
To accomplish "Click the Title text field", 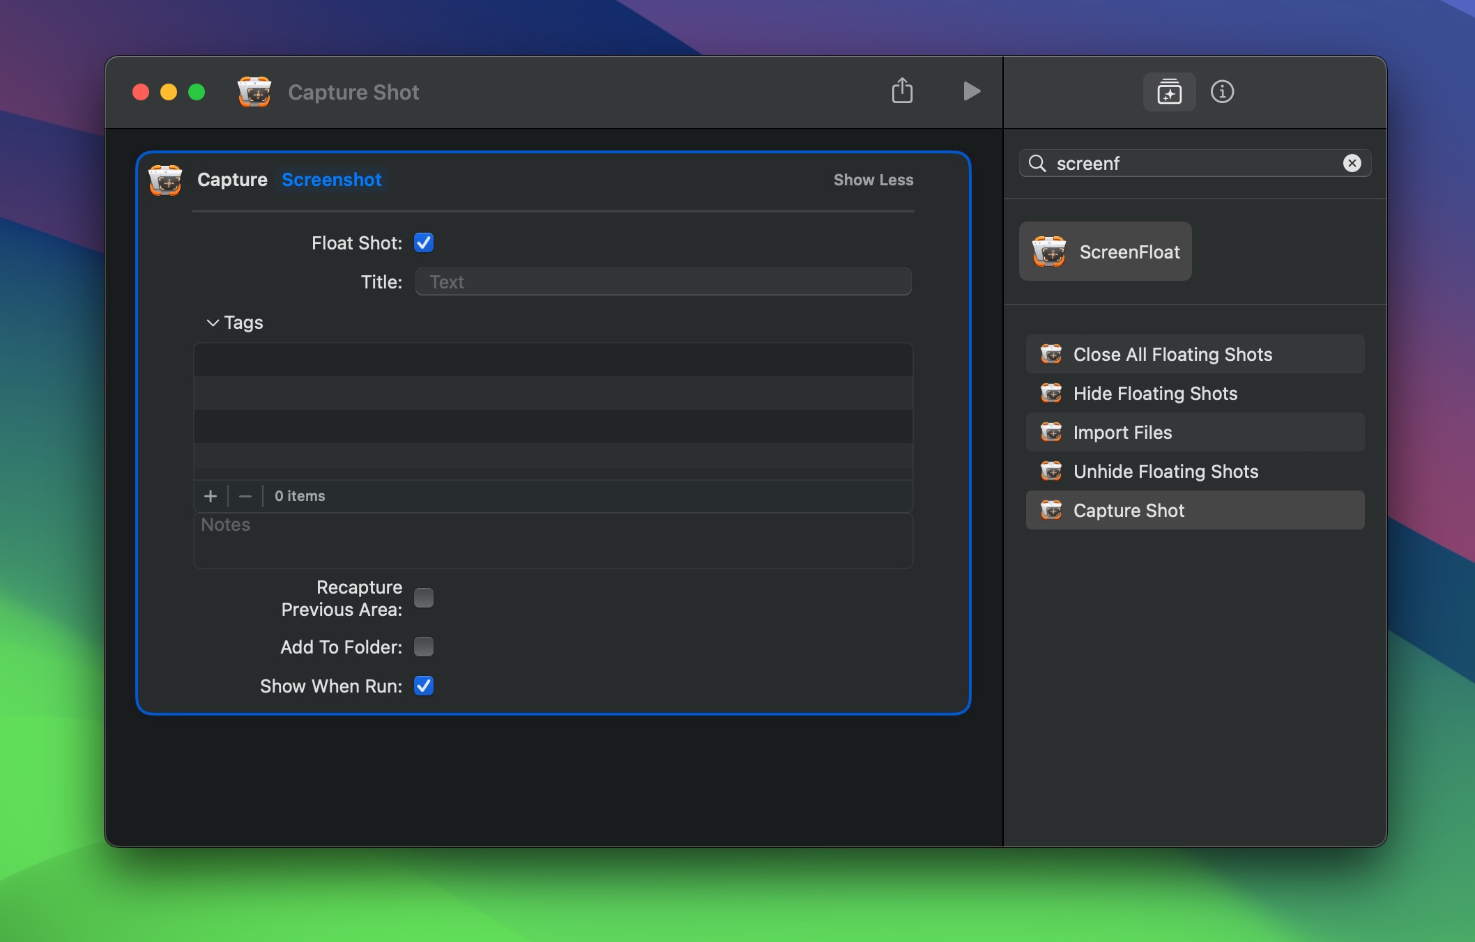I will (x=663, y=281).
